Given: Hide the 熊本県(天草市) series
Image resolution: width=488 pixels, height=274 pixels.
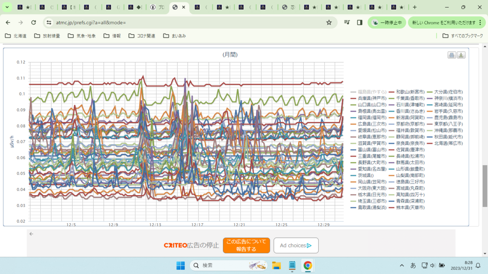Looking at the screenshot, I should (406, 207).
